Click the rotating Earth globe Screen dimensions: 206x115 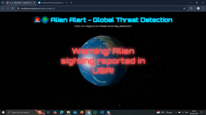(x=103, y=61)
